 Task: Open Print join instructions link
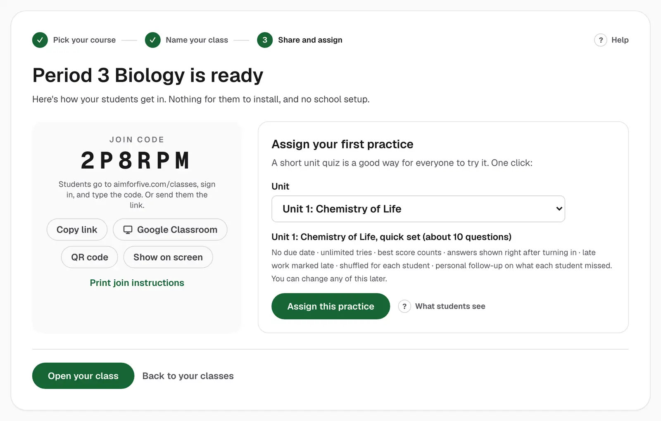[137, 283]
